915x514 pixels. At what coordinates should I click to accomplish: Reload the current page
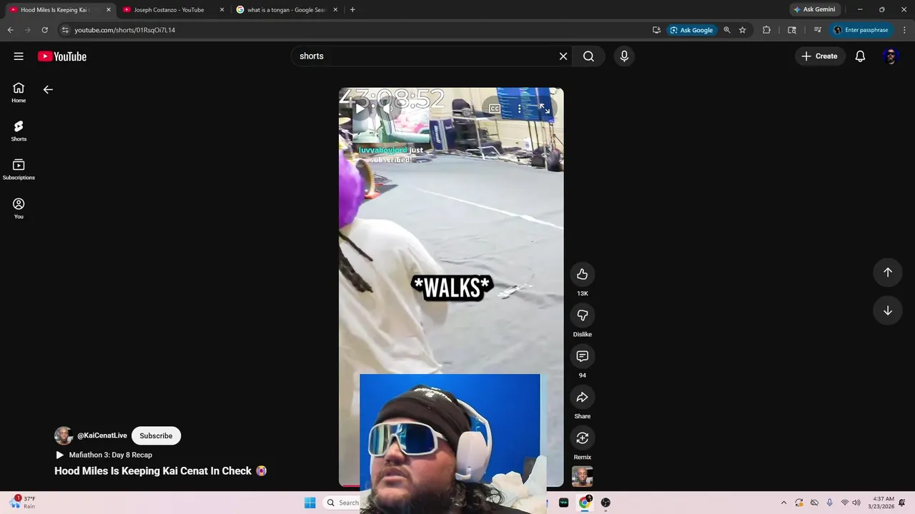44,30
